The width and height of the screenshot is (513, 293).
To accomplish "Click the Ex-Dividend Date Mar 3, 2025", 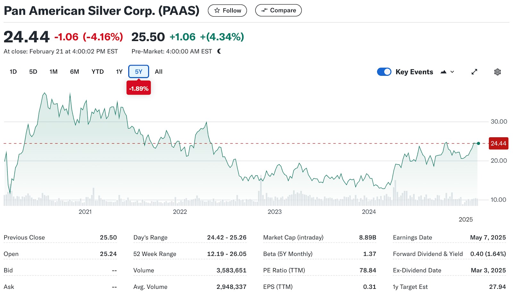I will (x=488, y=270).
